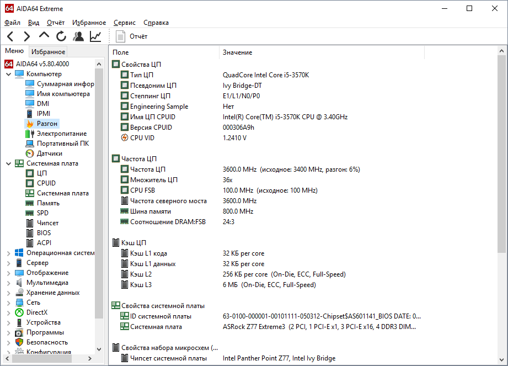This screenshot has width=508, height=366.
Task: Click the Отчёт report button in toolbar
Action: pos(132,36)
